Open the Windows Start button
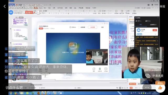This screenshot has width=168, height=95. (11, 93)
